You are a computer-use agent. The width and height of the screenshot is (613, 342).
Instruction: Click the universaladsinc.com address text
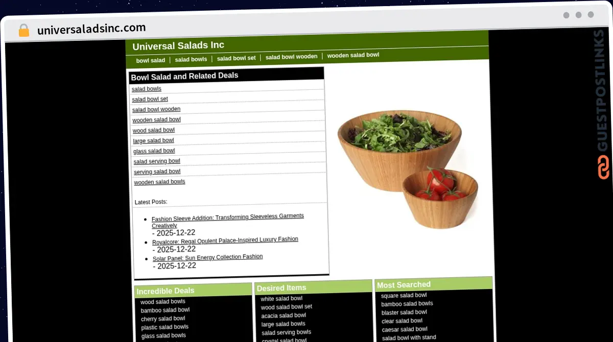click(91, 28)
